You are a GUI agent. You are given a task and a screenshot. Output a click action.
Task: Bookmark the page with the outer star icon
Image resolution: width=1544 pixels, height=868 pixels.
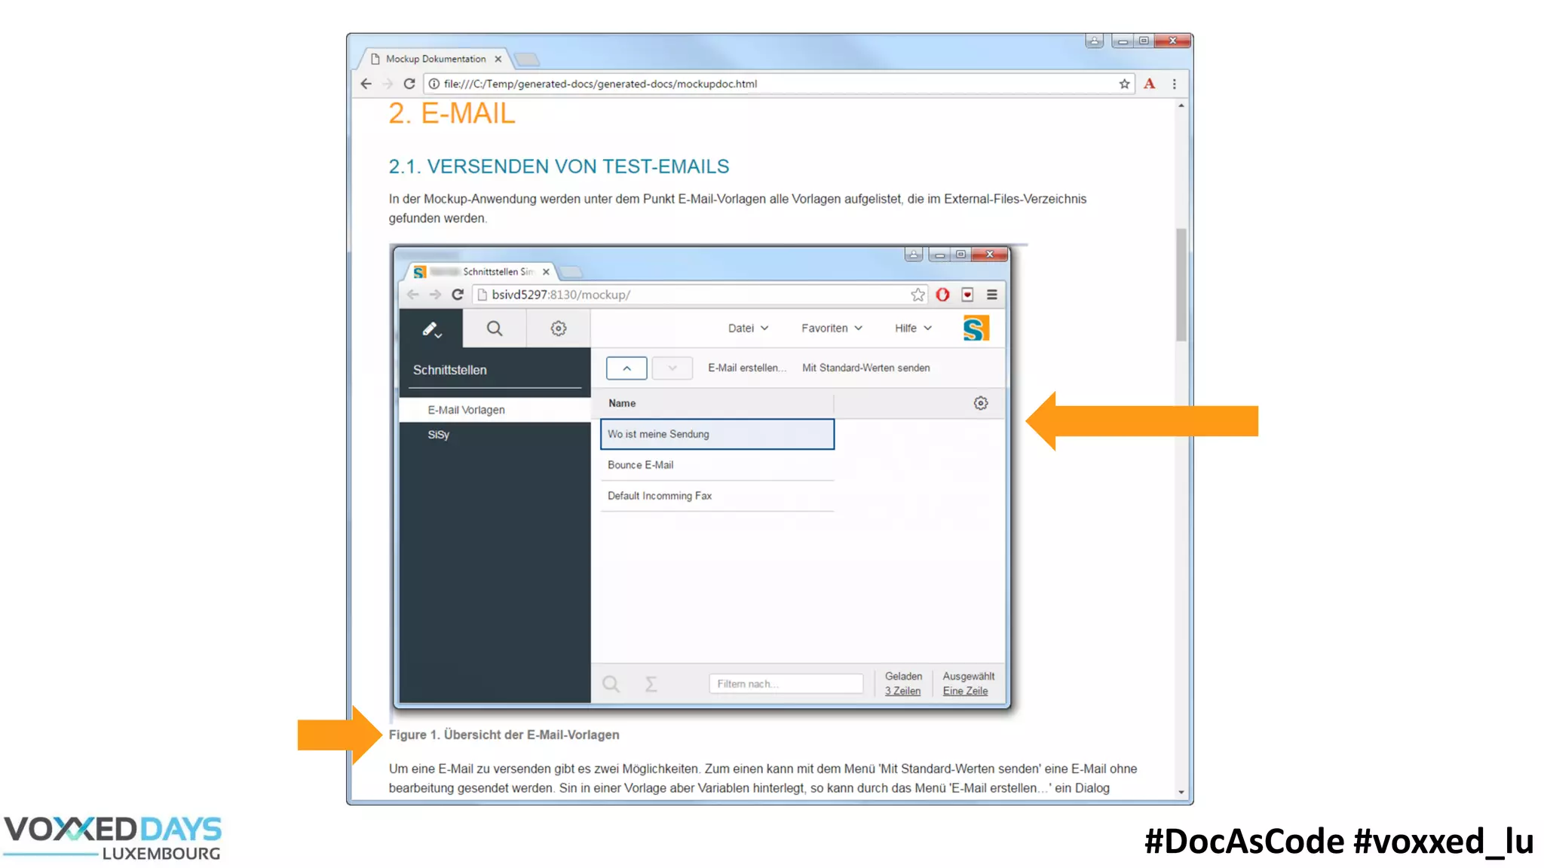pos(1124,84)
